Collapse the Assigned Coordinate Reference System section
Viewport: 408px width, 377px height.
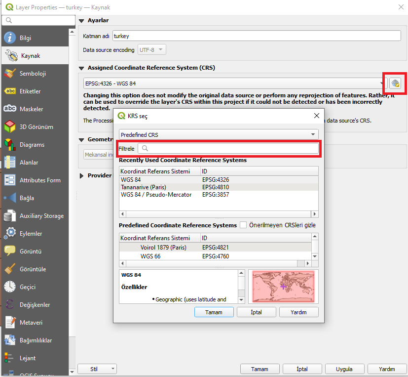pyautogui.click(x=81, y=68)
